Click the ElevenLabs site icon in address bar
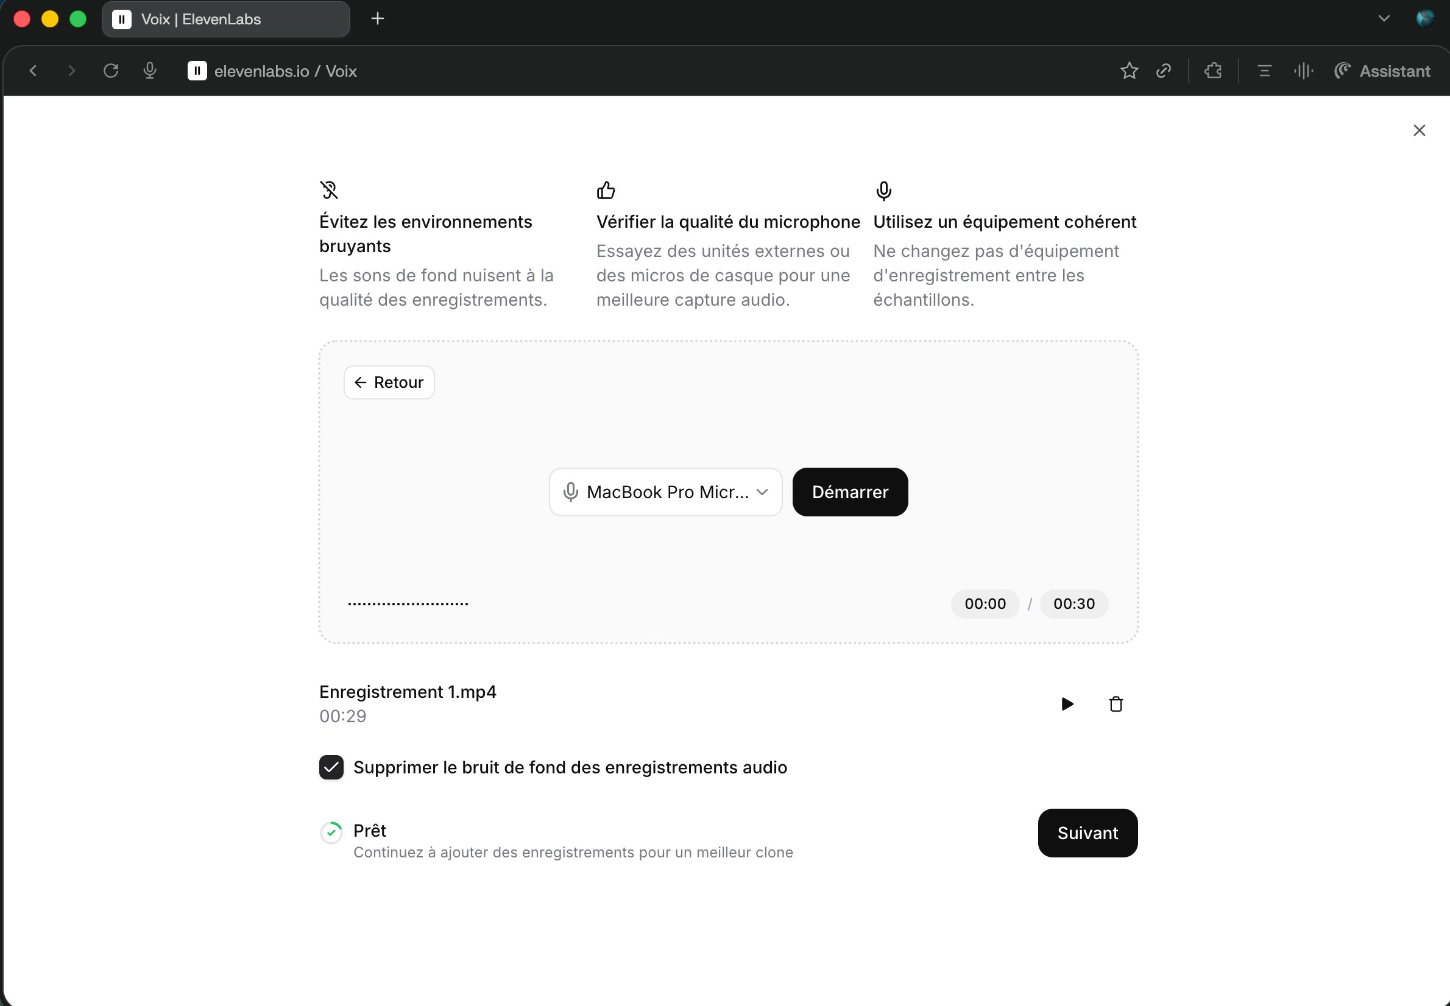The height and width of the screenshot is (1006, 1450). click(x=197, y=71)
